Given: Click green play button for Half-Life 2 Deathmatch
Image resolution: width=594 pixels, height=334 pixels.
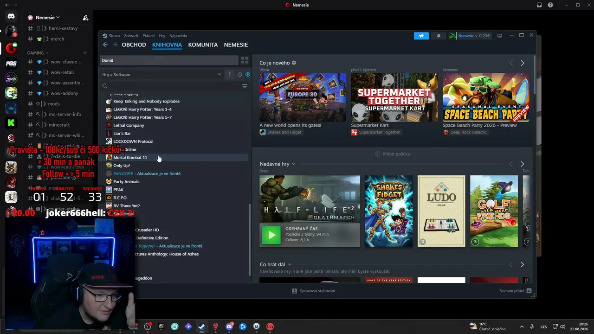Looking at the screenshot, I should click(x=271, y=235).
